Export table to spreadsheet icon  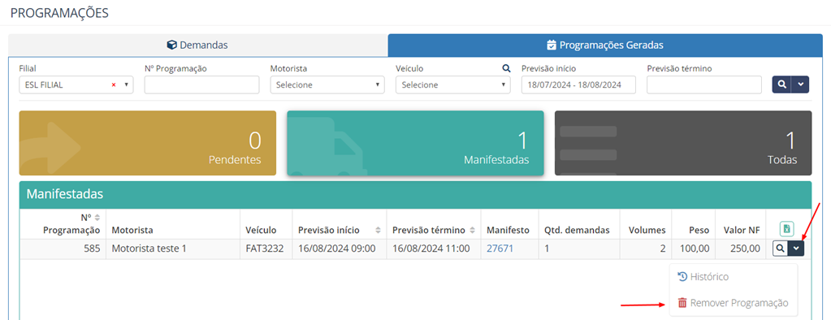787,229
